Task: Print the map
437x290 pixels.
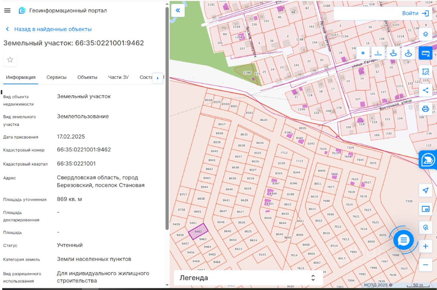Action: 425,109
